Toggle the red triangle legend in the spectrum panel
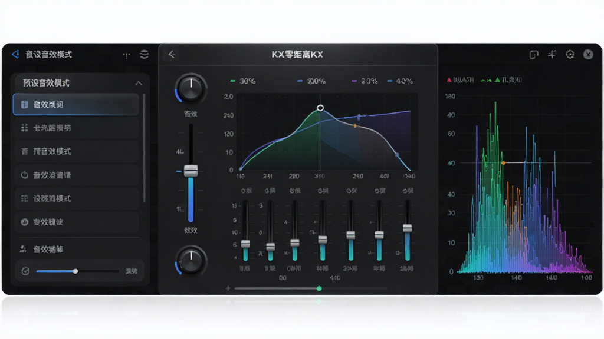This screenshot has height=339, width=604. (460, 80)
